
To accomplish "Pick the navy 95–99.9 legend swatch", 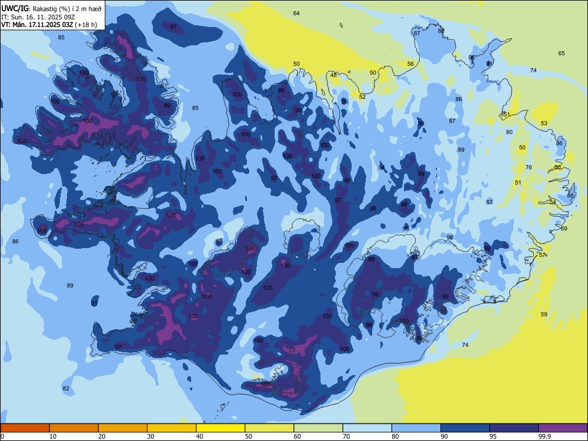I will click(x=514, y=428).
